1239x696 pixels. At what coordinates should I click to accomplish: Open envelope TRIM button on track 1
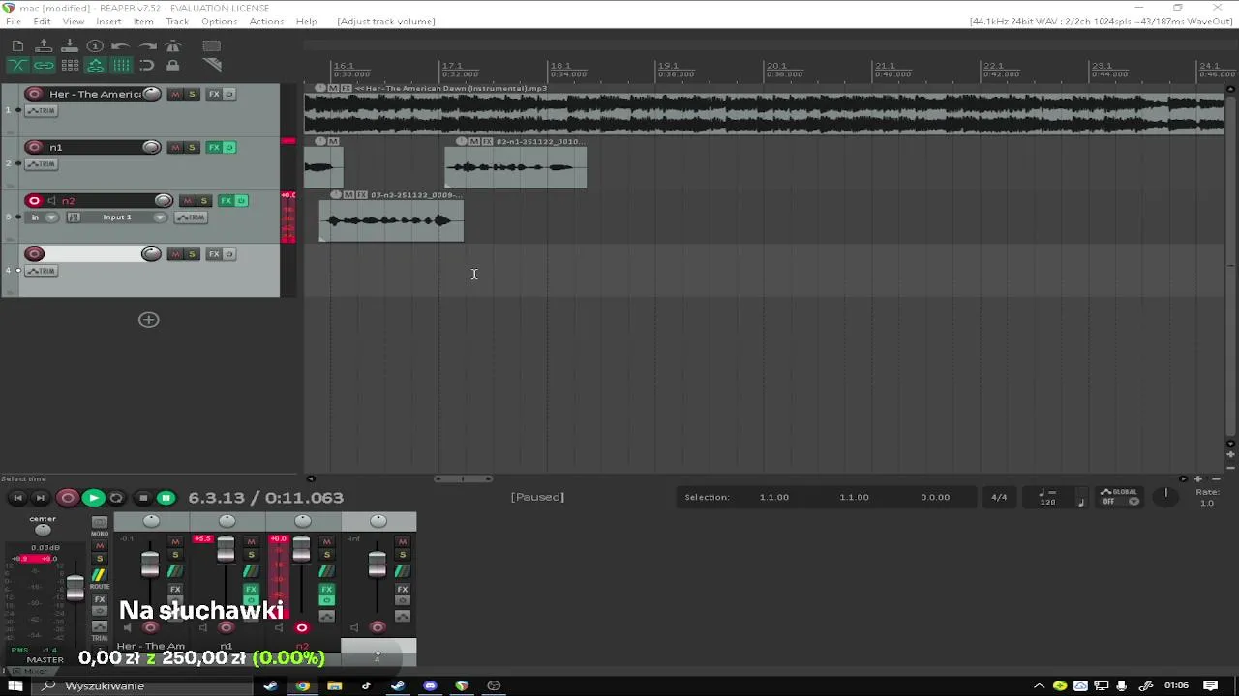point(42,110)
